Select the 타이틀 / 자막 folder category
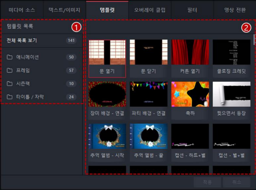 (x=30, y=97)
